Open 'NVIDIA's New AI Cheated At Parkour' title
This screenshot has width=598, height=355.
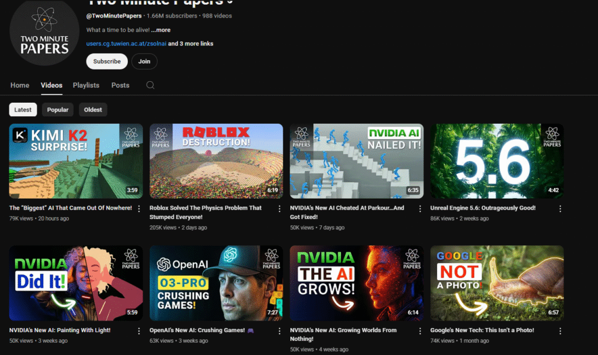[x=347, y=213]
